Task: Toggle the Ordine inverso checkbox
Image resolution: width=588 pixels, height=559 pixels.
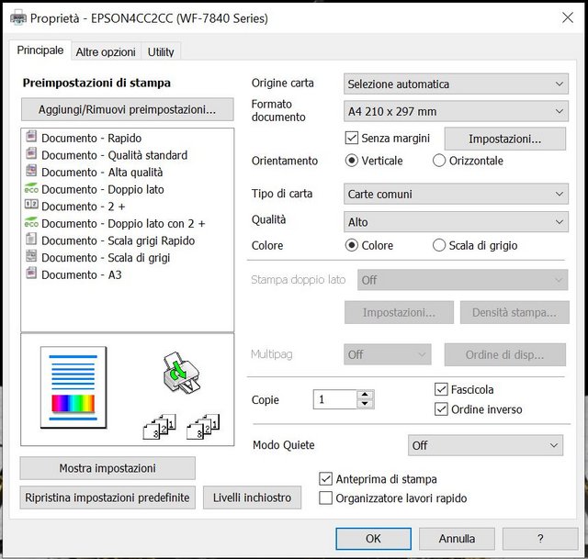Action: 441,409
